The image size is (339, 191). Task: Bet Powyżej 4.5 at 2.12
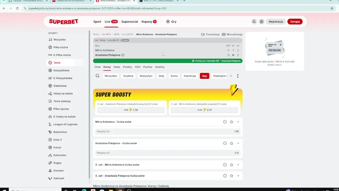pyautogui.click(x=168, y=153)
